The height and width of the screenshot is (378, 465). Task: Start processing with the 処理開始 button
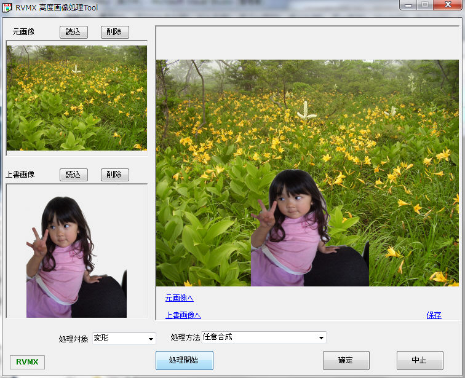click(185, 361)
